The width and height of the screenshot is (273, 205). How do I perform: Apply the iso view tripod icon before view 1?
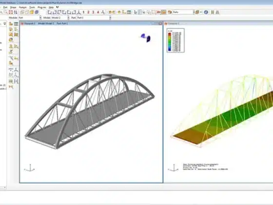click(79, 12)
